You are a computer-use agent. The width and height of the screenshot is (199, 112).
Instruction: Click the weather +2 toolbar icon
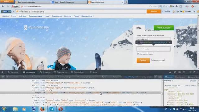[166, 6]
